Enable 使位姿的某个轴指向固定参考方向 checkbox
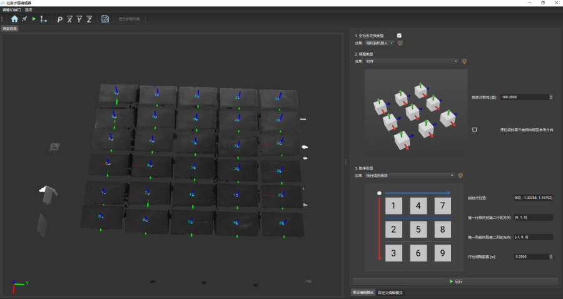 (475, 129)
